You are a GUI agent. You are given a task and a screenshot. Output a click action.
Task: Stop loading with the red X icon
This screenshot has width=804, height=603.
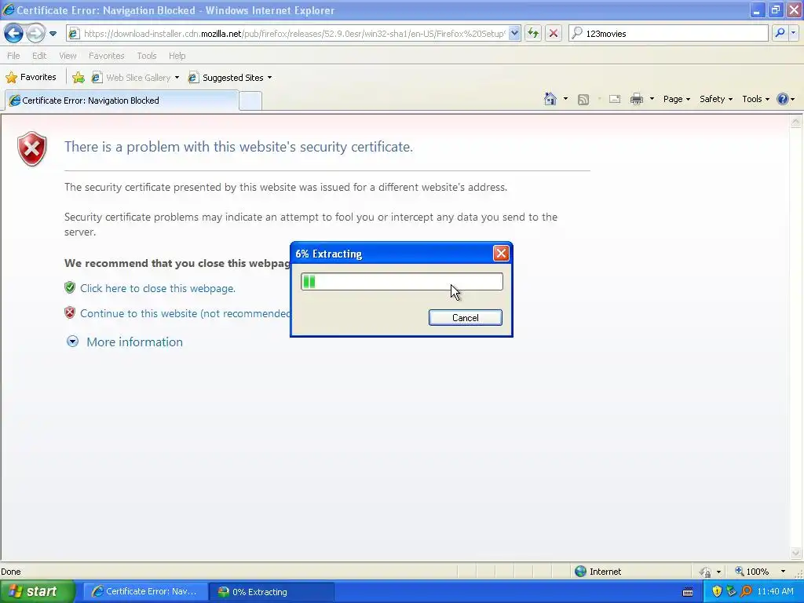pos(554,34)
